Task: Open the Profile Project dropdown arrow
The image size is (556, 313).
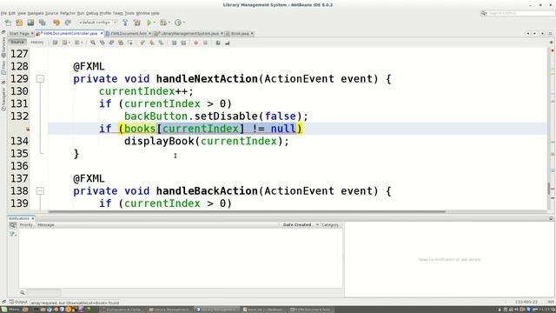Action: coord(183,23)
